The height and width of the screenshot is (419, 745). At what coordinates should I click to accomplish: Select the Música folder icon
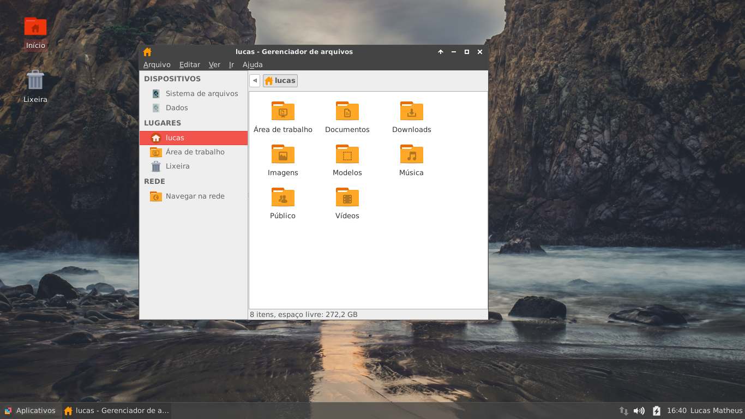pyautogui.click(x=411, y=154)
